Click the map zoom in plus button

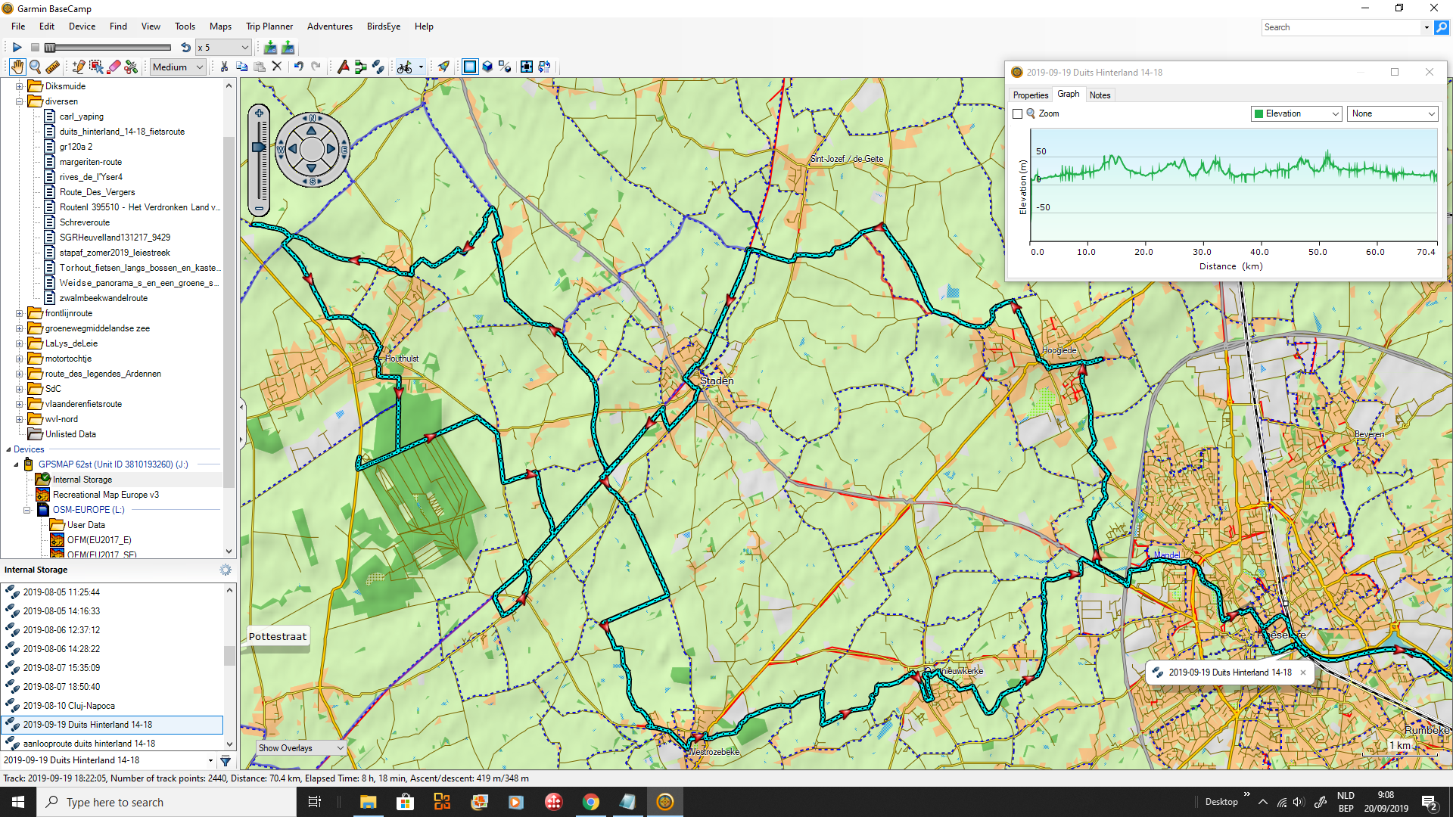(259, 113)
